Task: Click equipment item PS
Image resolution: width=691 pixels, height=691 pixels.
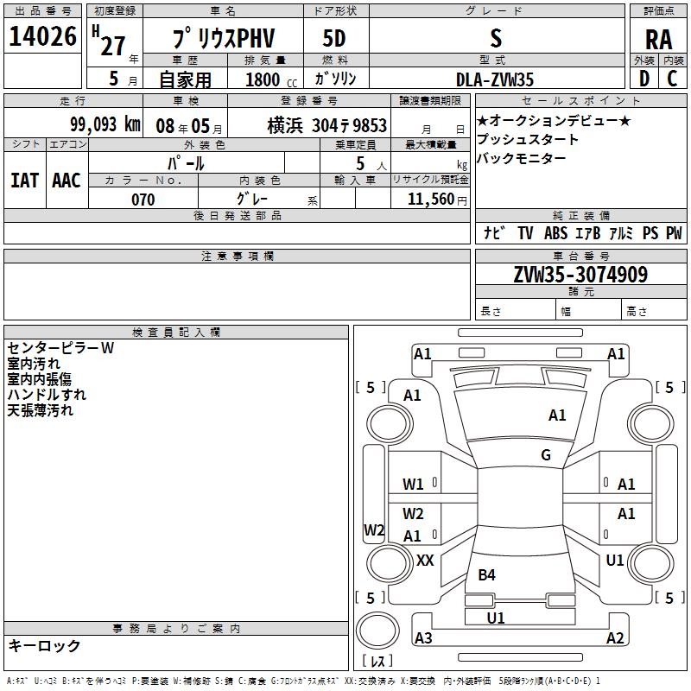Action: 650,232
